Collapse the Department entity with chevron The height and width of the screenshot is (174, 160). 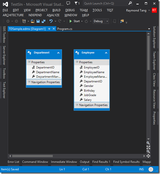coord(58,53)
